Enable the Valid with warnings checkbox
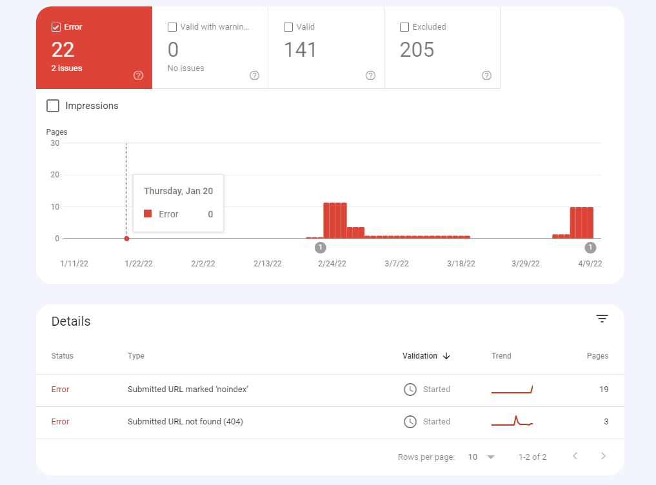 pos(172,27)
